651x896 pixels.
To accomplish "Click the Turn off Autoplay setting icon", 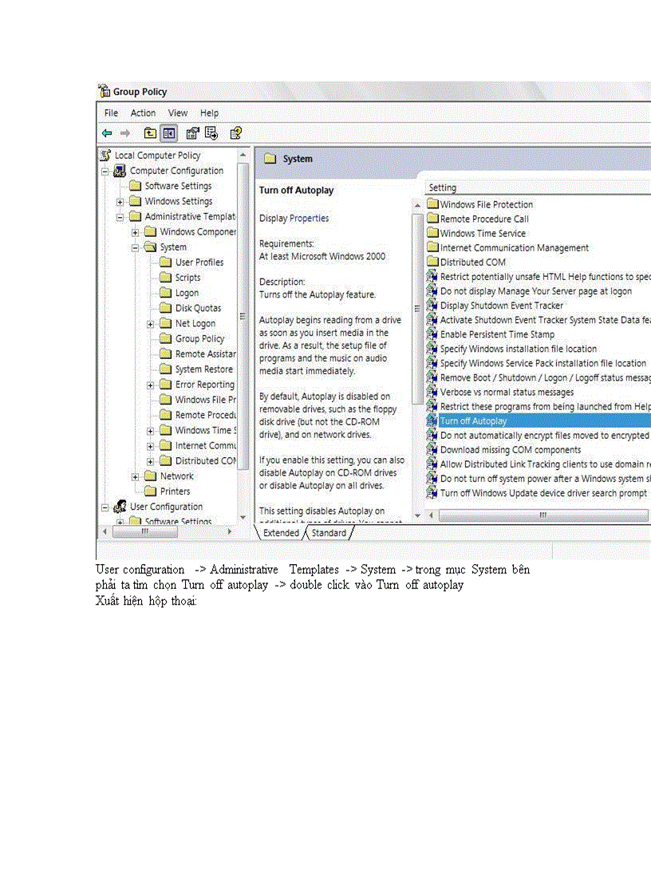I will tap(432, 420).
